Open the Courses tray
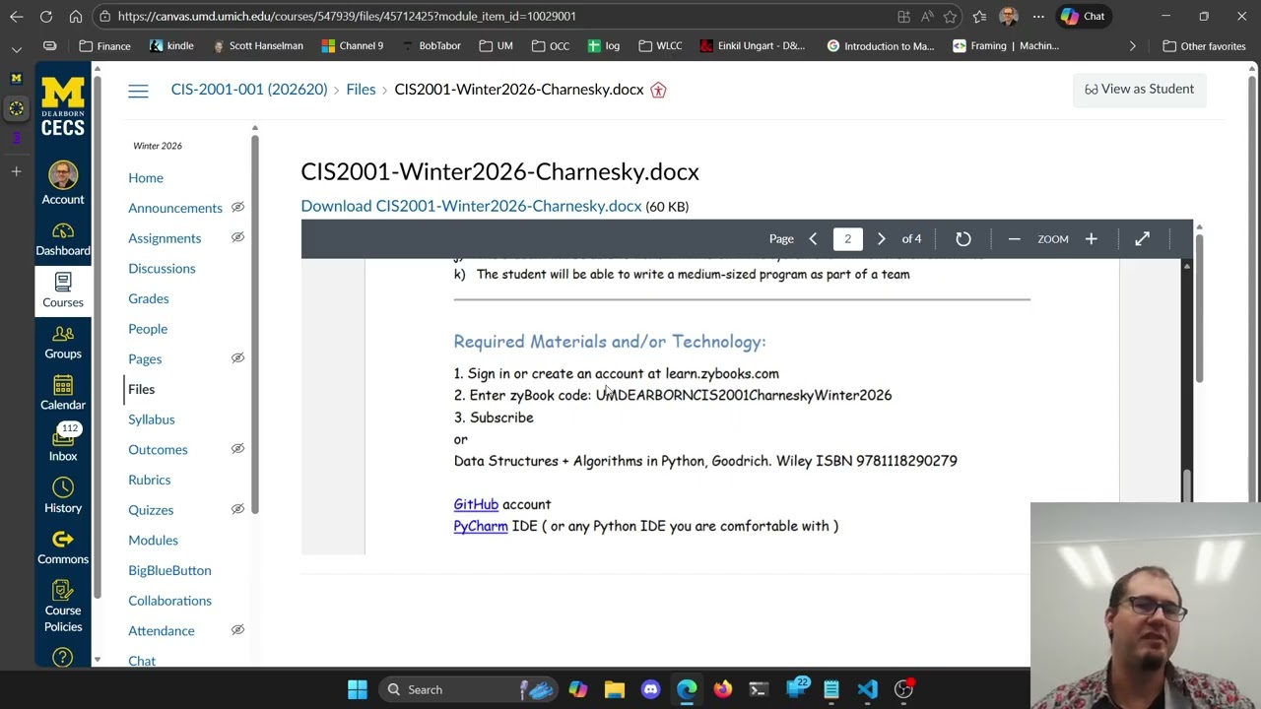The image size is (1261, 709). pos(63,290)
